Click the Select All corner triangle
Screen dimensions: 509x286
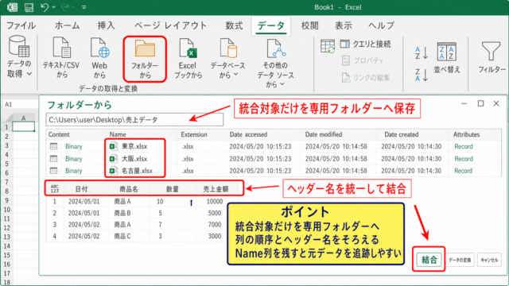pos(8,118)
